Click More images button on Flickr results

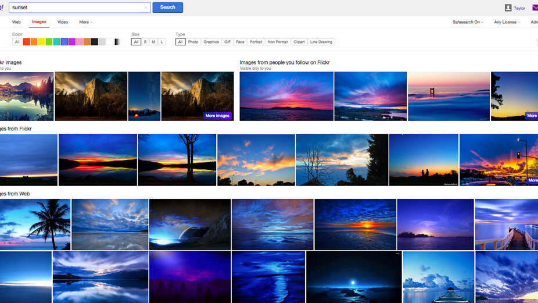click(x=217, y=116)
